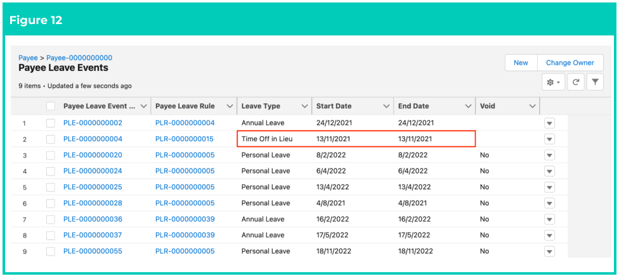Screen dimensions: 619x276
Task: Click the start date 24/12/2021
Action: [x=334, y=123]
